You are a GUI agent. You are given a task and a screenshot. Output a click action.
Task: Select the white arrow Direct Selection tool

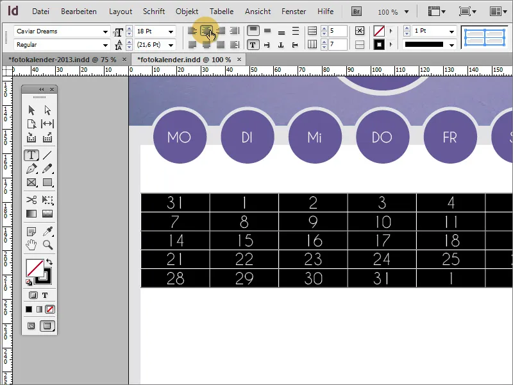click(47, 110)
